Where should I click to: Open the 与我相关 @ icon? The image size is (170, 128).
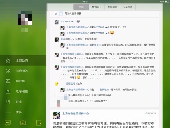coord(8,71)
